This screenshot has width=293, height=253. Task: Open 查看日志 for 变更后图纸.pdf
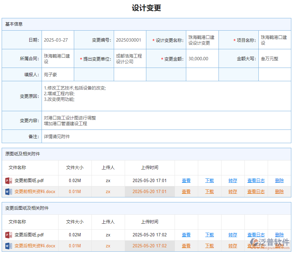[x=256, y=235]
